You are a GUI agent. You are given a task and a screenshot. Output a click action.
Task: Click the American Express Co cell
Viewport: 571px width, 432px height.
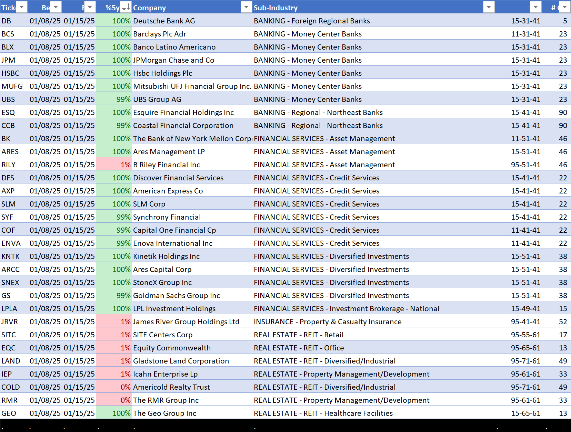[x=192, y=191]
